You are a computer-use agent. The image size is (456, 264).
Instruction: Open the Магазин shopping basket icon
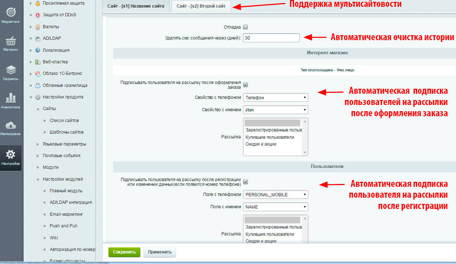[x=11, y=41]
